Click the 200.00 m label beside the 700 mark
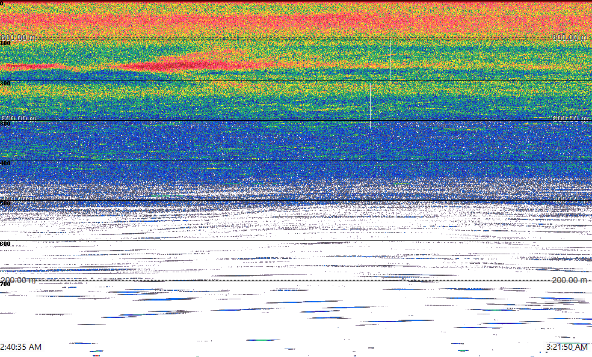This screenshot has height=357, width=592. coord(18,279)
